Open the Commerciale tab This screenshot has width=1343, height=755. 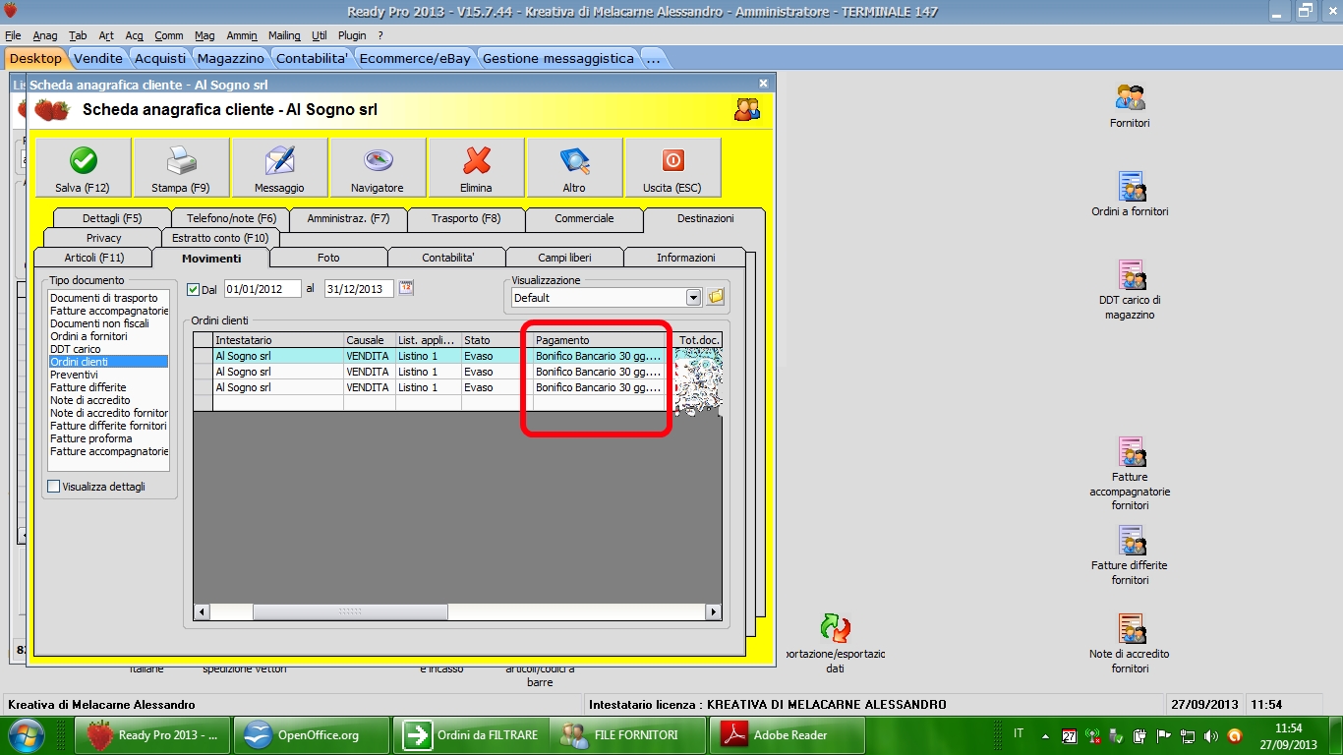tap(584, 218)
